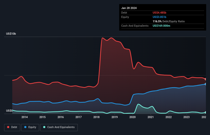Click the 116.5% Debt/Equity Ratio text

coord(169,21)
